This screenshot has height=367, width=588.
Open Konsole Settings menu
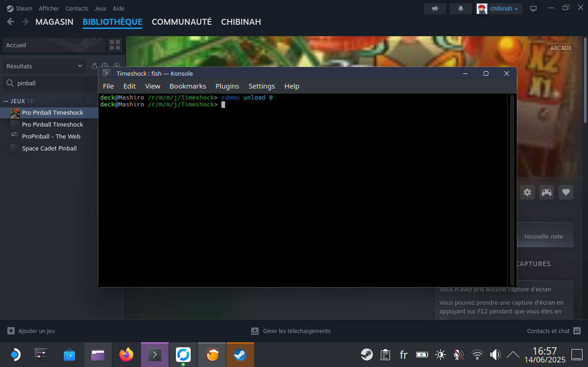coord(261,86)
